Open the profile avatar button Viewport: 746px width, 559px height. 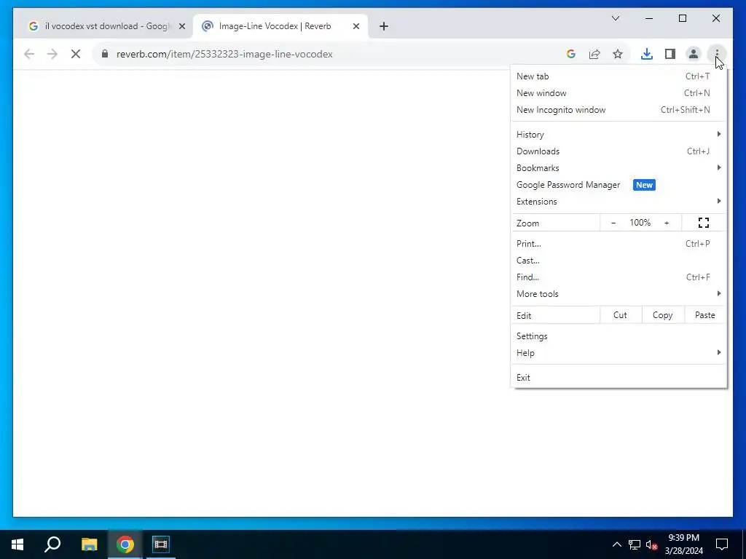pos(694,54)
